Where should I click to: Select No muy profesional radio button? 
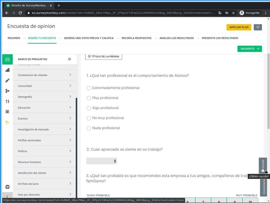pos(89,118)
